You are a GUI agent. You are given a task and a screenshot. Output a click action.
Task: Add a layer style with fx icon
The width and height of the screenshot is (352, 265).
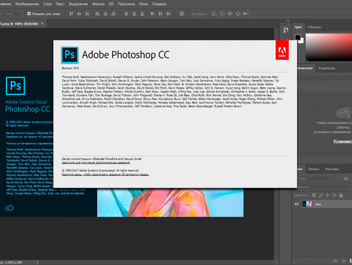pos(344,261)
